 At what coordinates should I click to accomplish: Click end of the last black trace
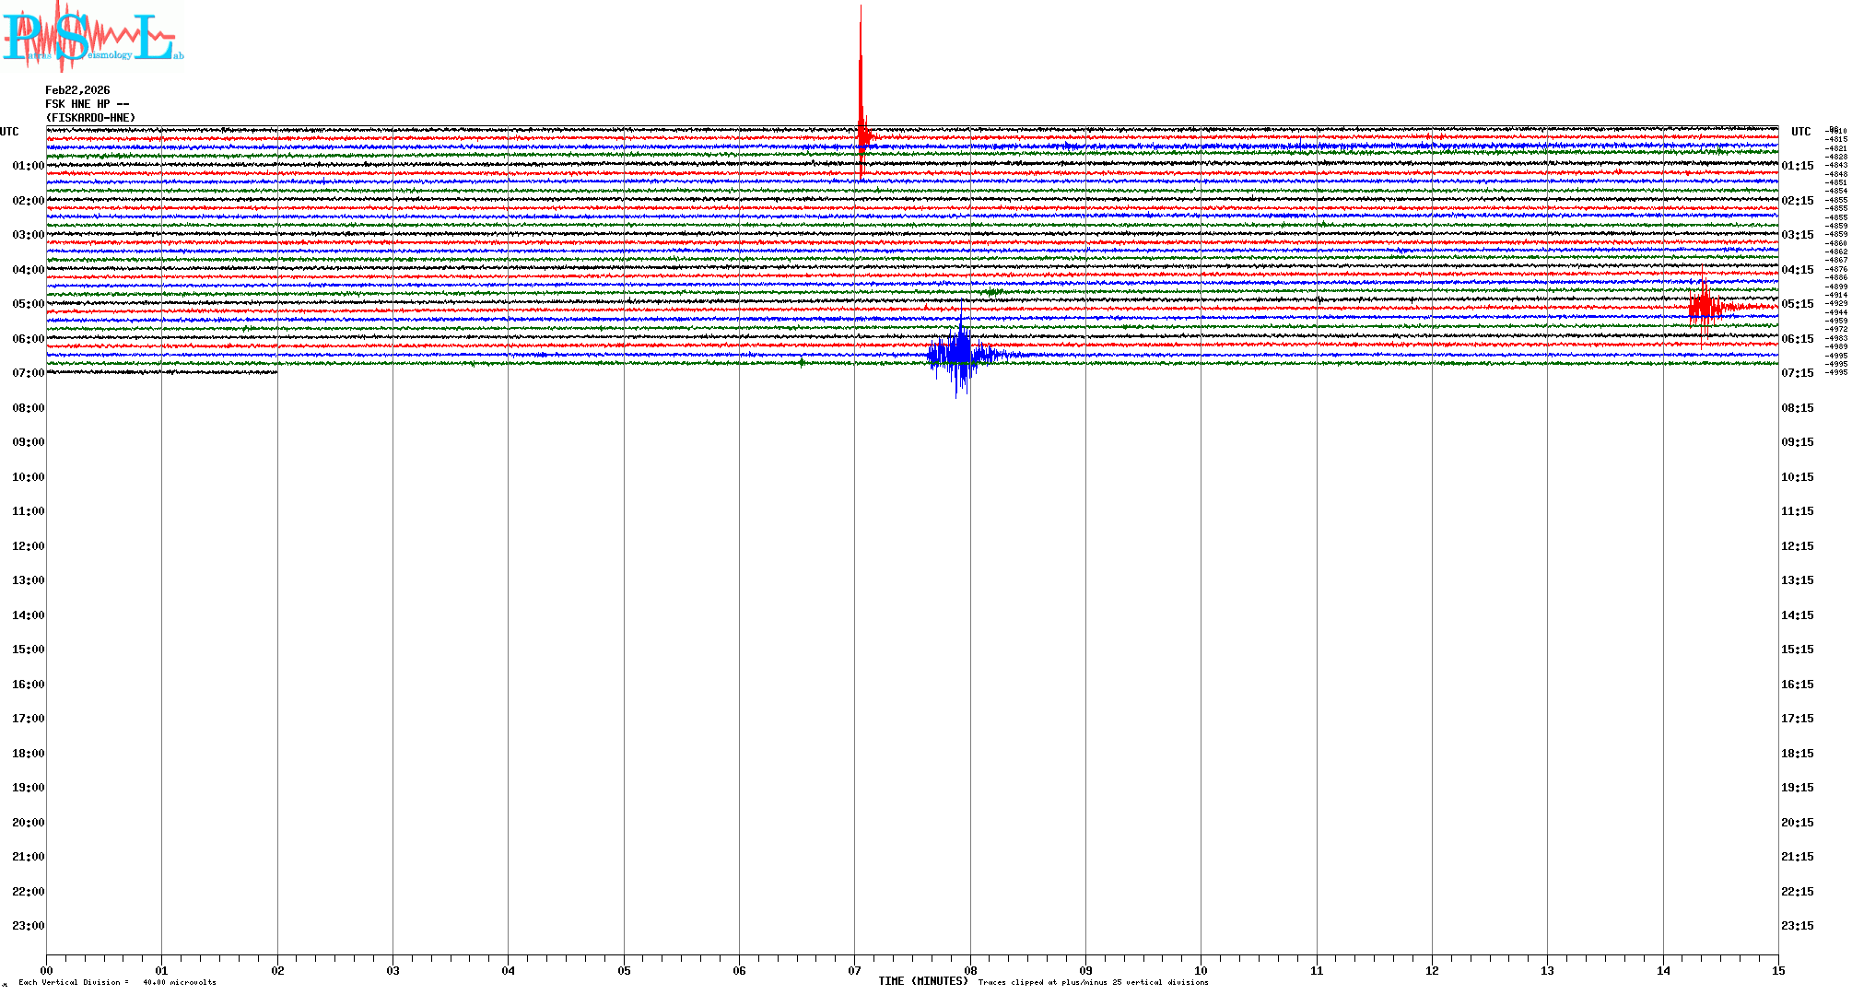(x=275, y=371)
